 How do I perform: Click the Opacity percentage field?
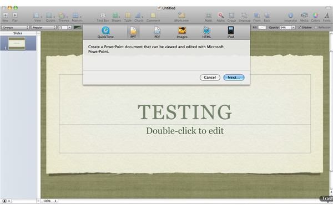coord(285,28)
